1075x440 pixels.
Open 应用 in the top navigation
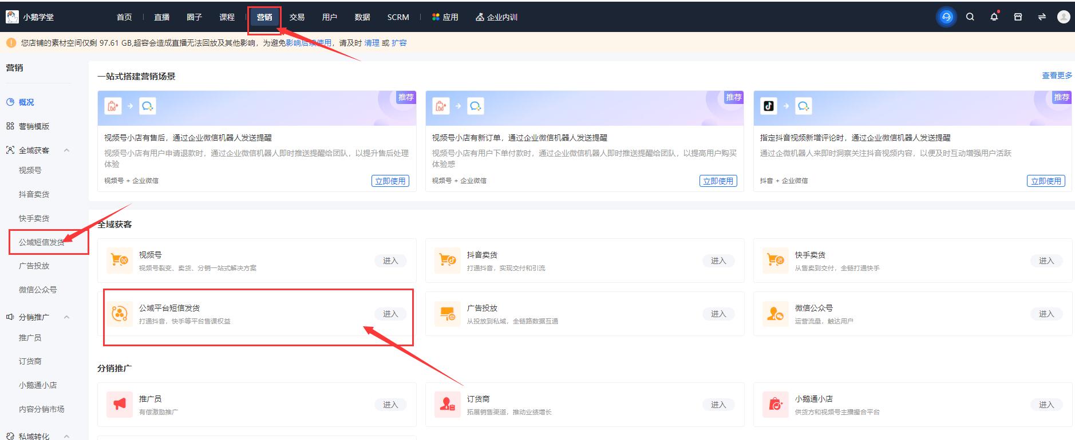[x=445, y=17]
